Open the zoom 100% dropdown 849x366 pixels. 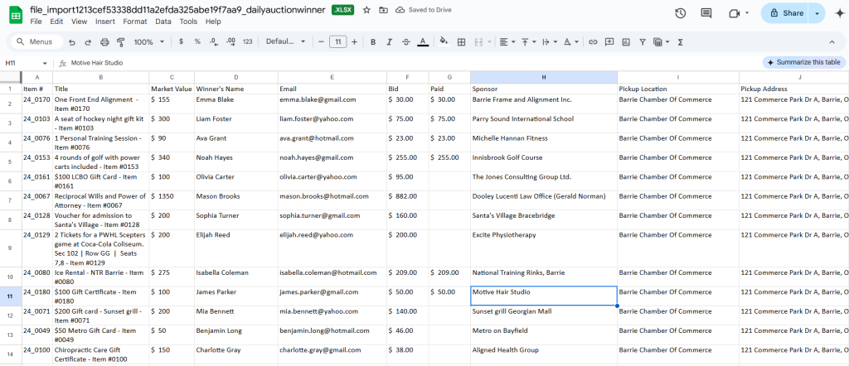[148, 41]
